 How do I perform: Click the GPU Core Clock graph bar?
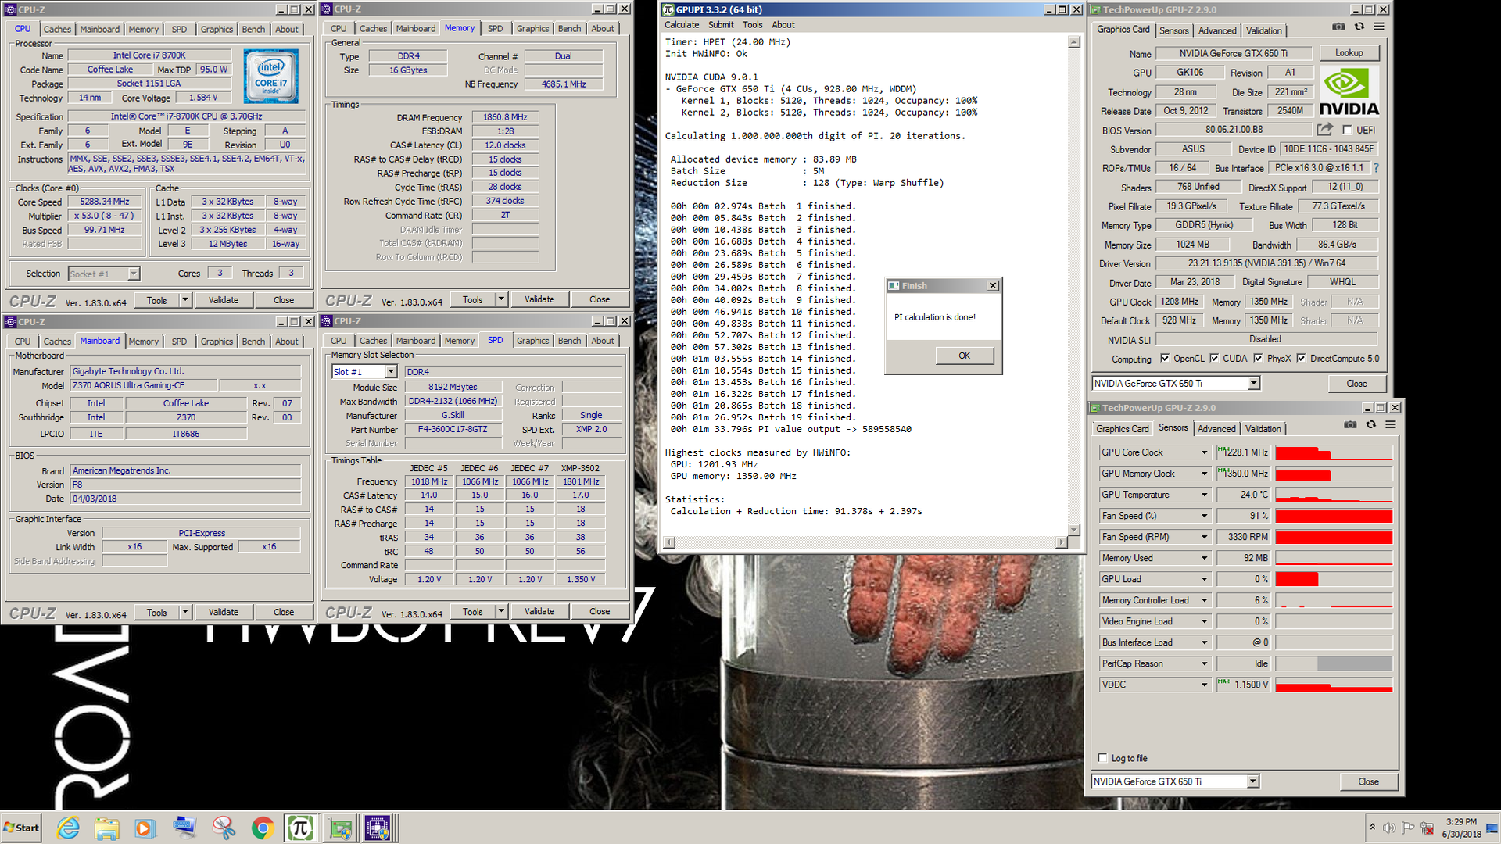pyautogui.click(x=1334, y=452)
